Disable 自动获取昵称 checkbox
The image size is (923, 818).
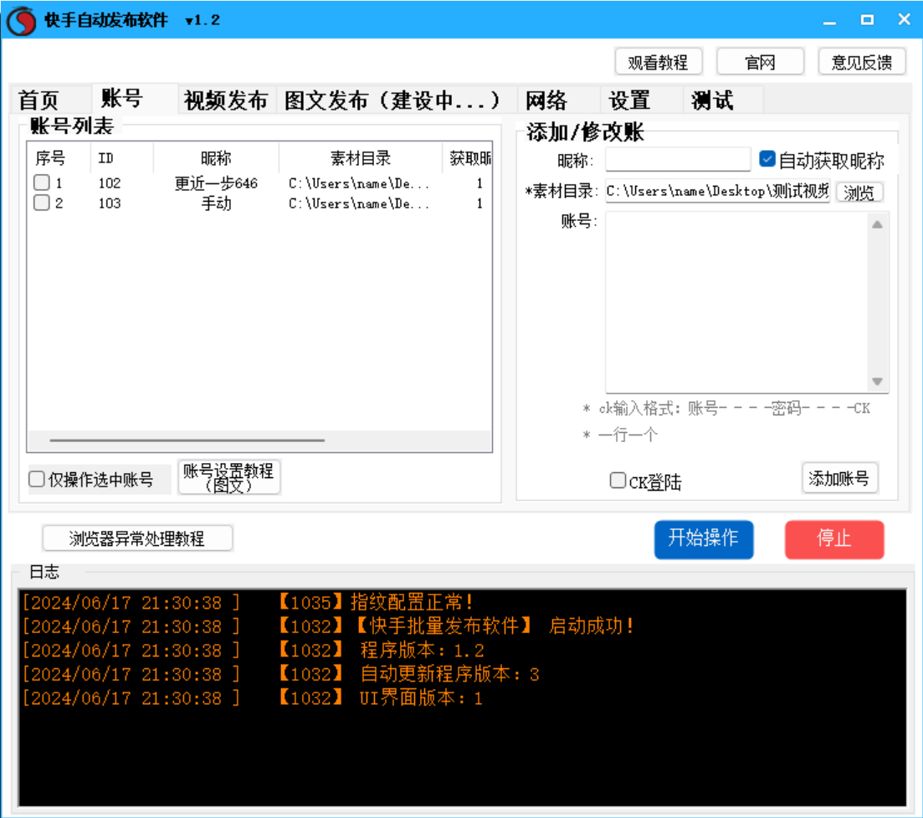point(767,159)
